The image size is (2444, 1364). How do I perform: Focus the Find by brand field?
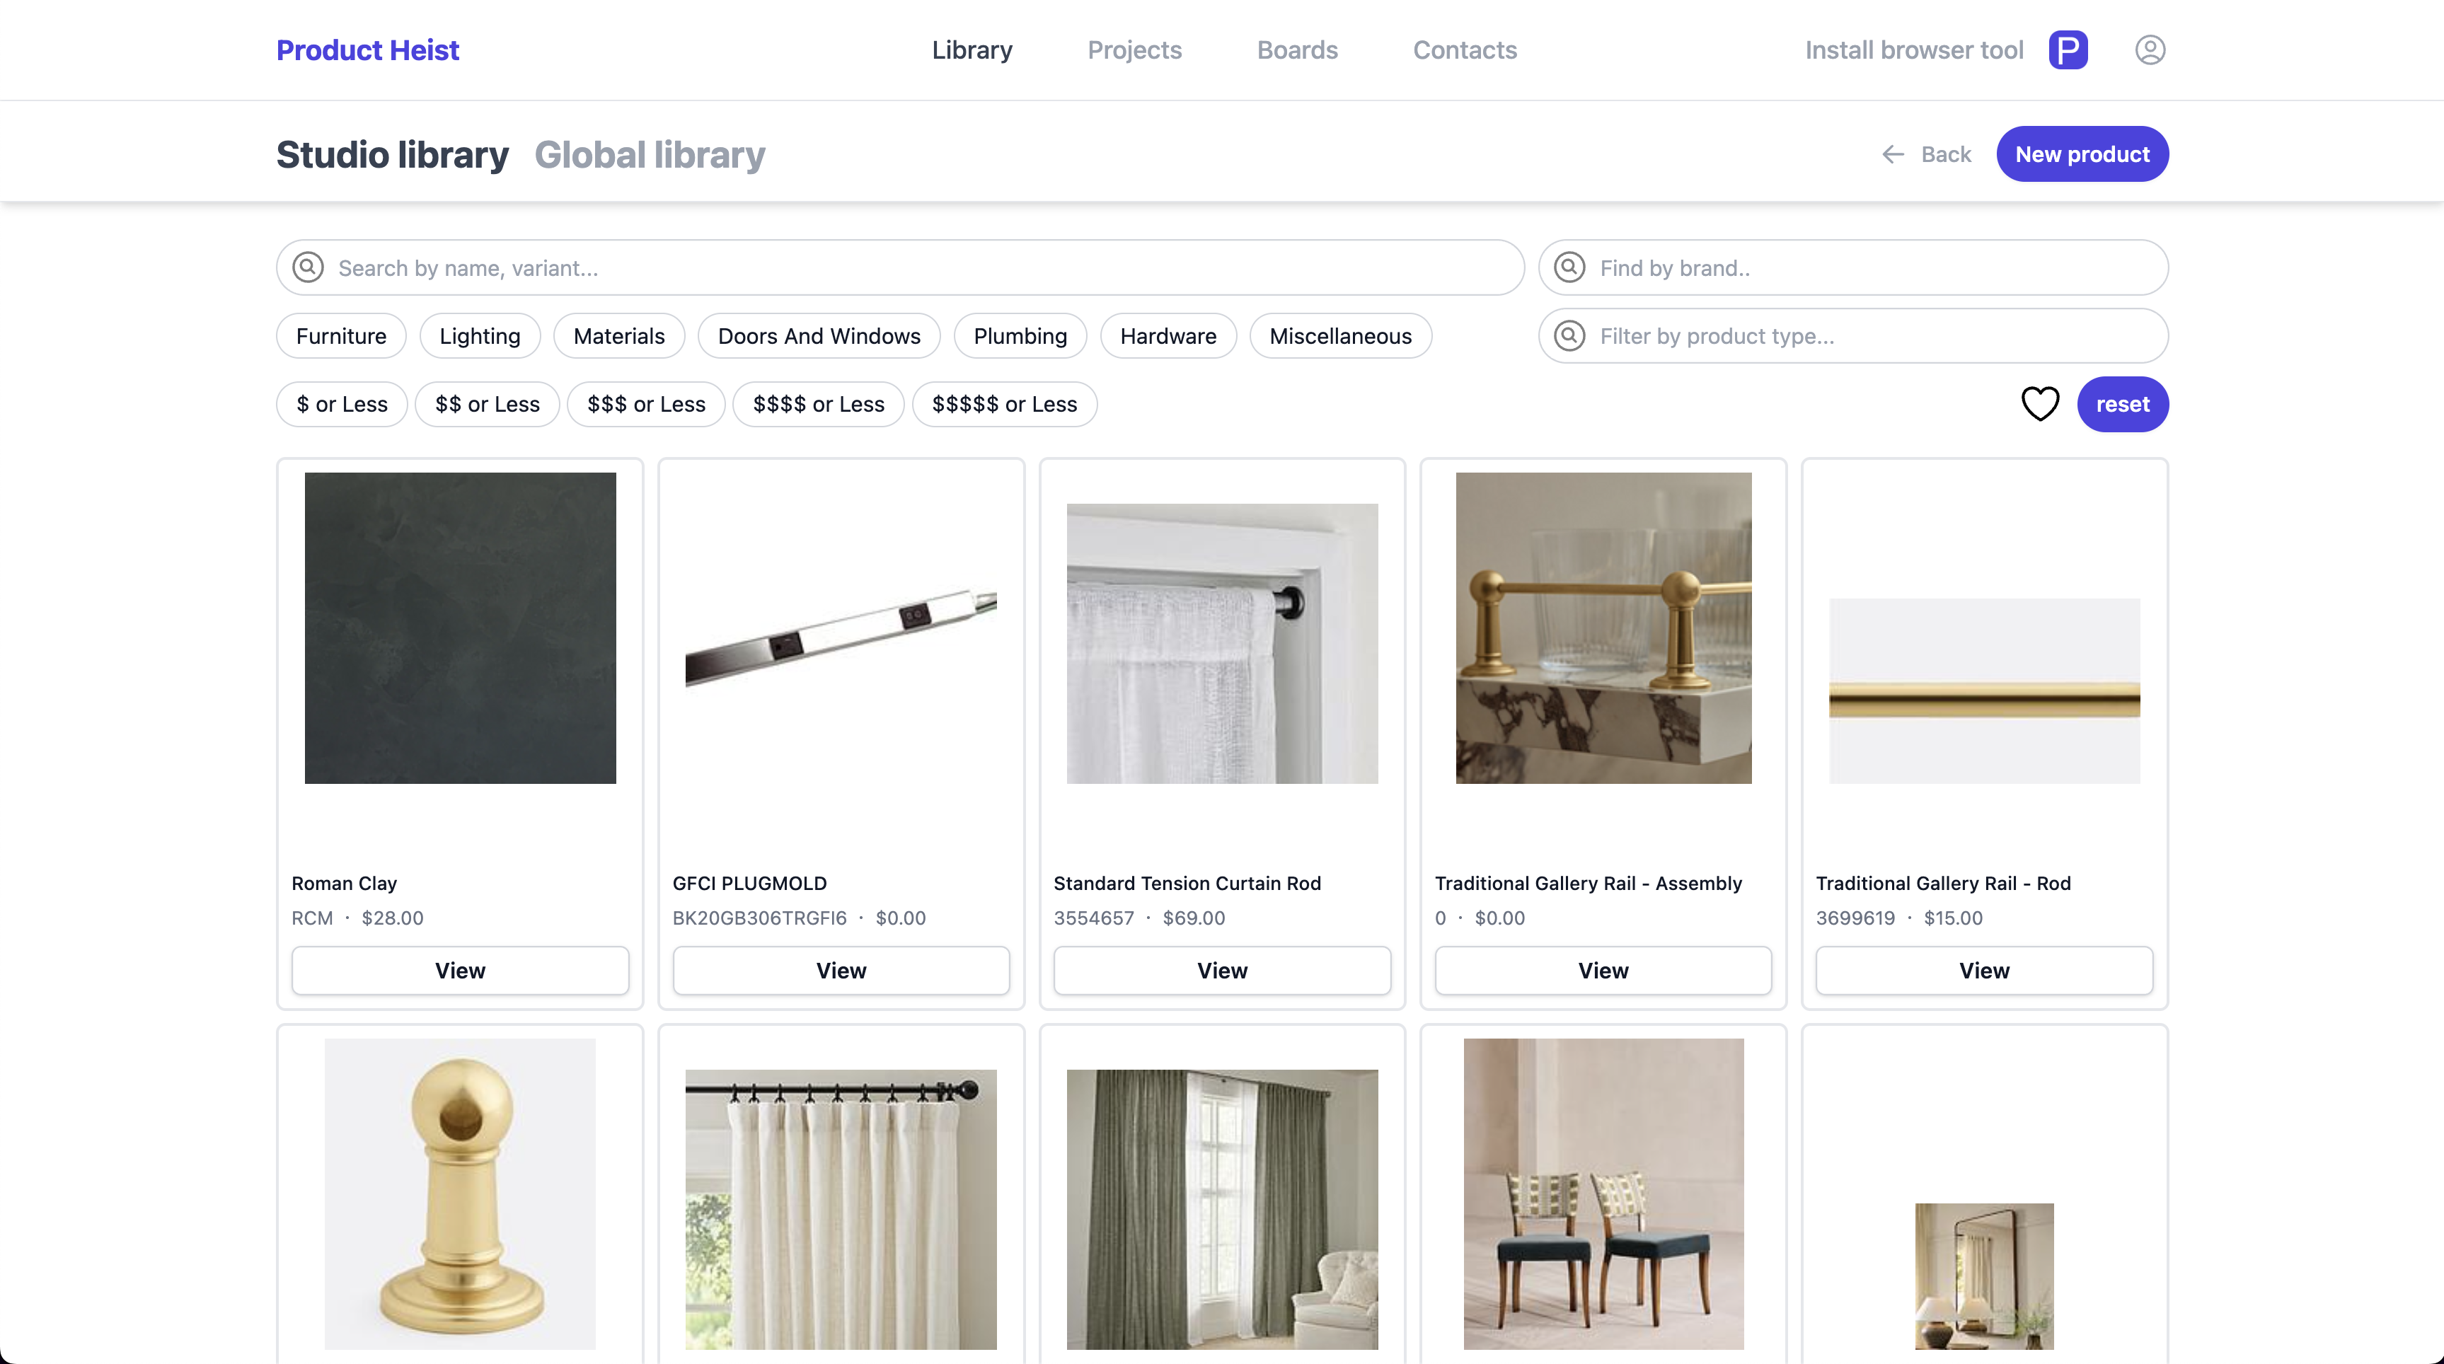click(x=1853, y=267)
